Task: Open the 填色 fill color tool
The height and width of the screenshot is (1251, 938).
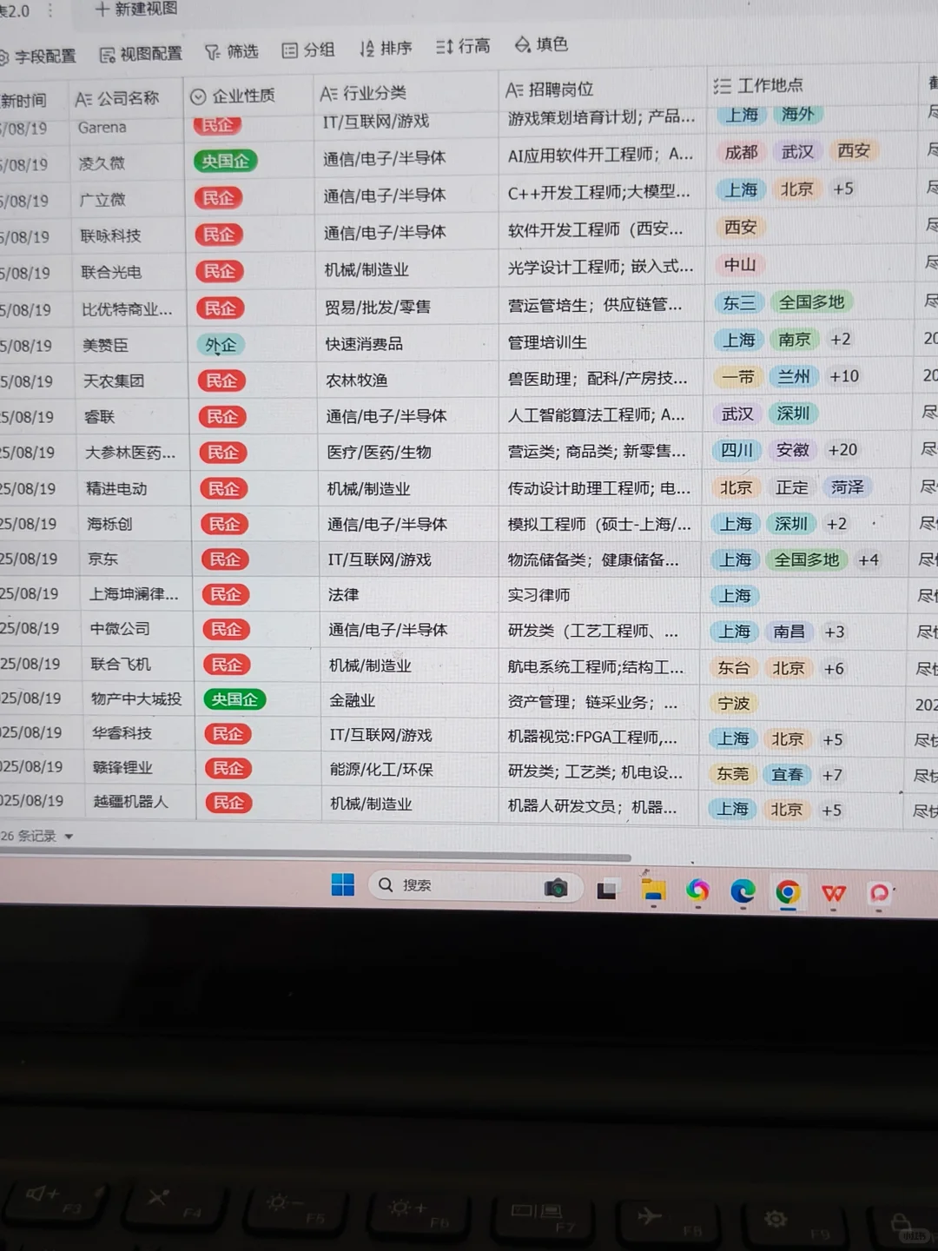Action: pyautogui.click(x=541, y=44)
